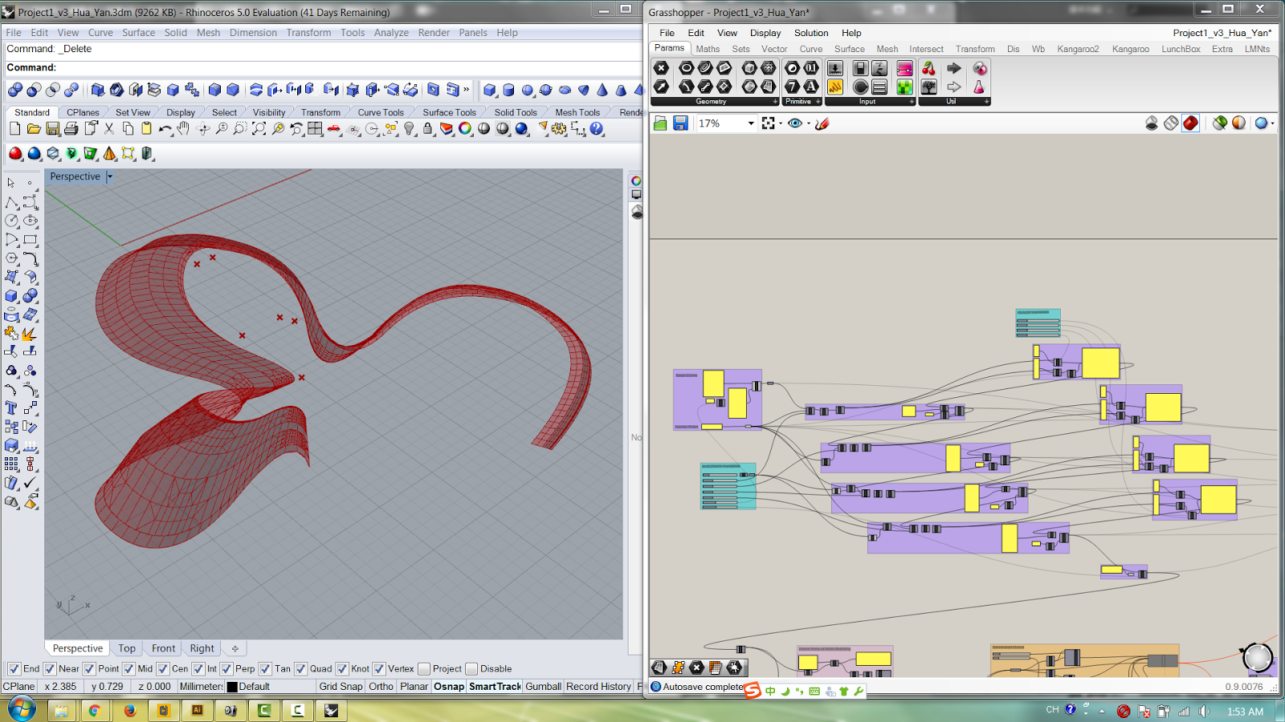
Task: Enable the Project osnap checkbox
Action: [x=423, y=668]
